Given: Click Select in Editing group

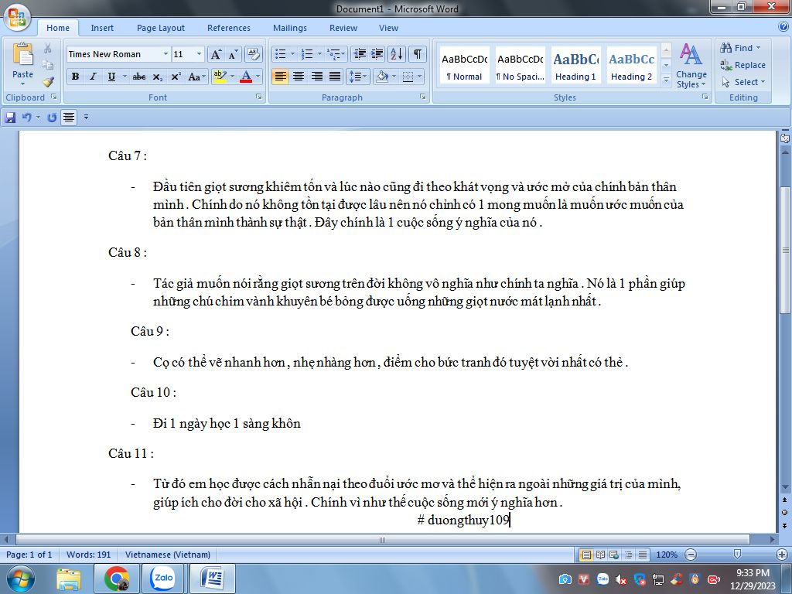Looking at the screenshot, I should pyautogui.click(x=743, y=82).
